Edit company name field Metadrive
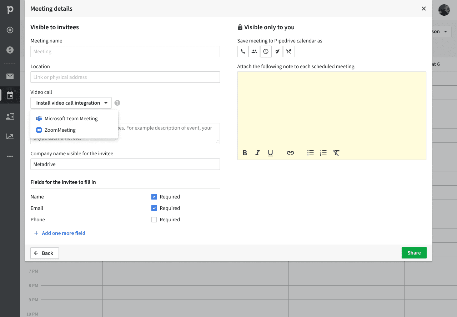The image size is (457, 317). pos(125,164)
